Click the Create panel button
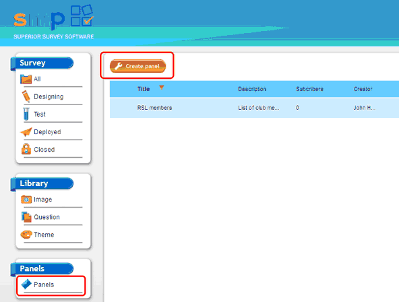The height and width of the screenshot is (302, 399). (137, 66)
